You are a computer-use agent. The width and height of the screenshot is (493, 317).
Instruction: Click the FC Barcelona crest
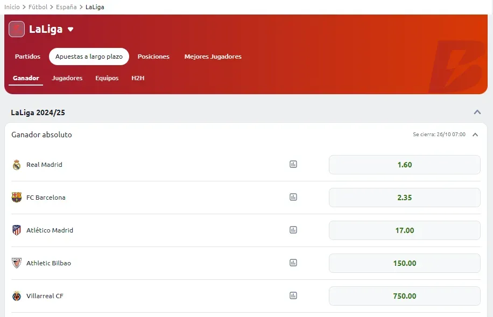tap(17, 198)
